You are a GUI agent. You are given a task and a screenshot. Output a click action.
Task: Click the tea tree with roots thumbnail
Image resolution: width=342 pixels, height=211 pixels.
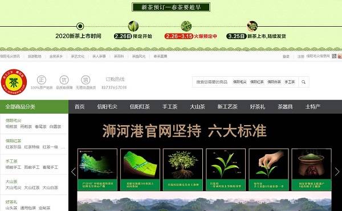click(183, 169)
